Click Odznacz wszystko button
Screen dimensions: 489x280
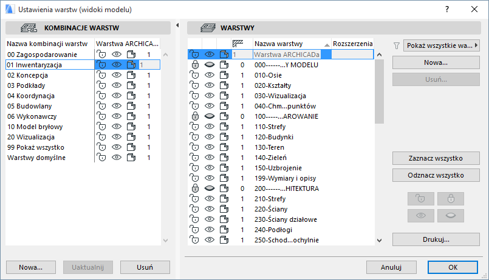click(436, 175)
